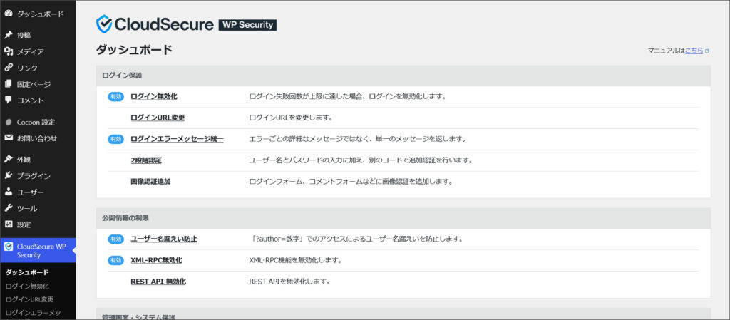Select ログインURL変更 in sidebar submenu
The width and height of the screenshot is (730, 320).
click(x=29, y=299)
